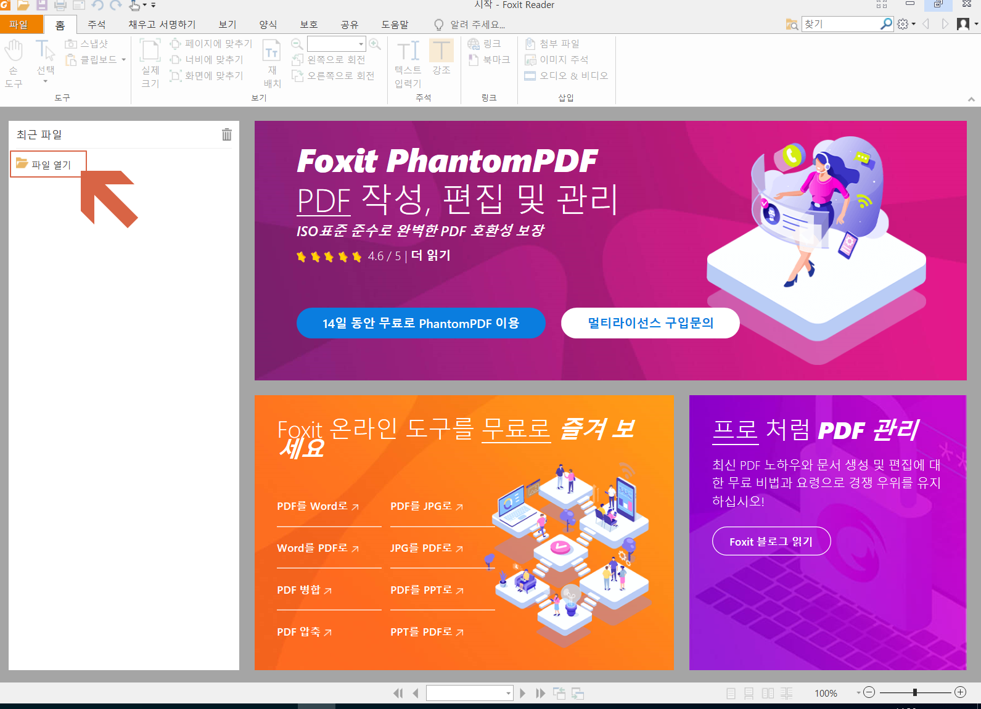Click the zoom in magnifier icon in ribbon
Image resolution: width=981 pixels, height=709 pixels.
point(374,44)
